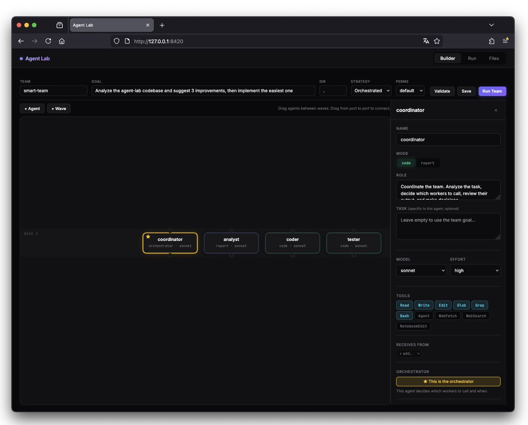Enable the WebFetch tool
This screenshot has height=425, width=528.
click(x=447, y=316)
